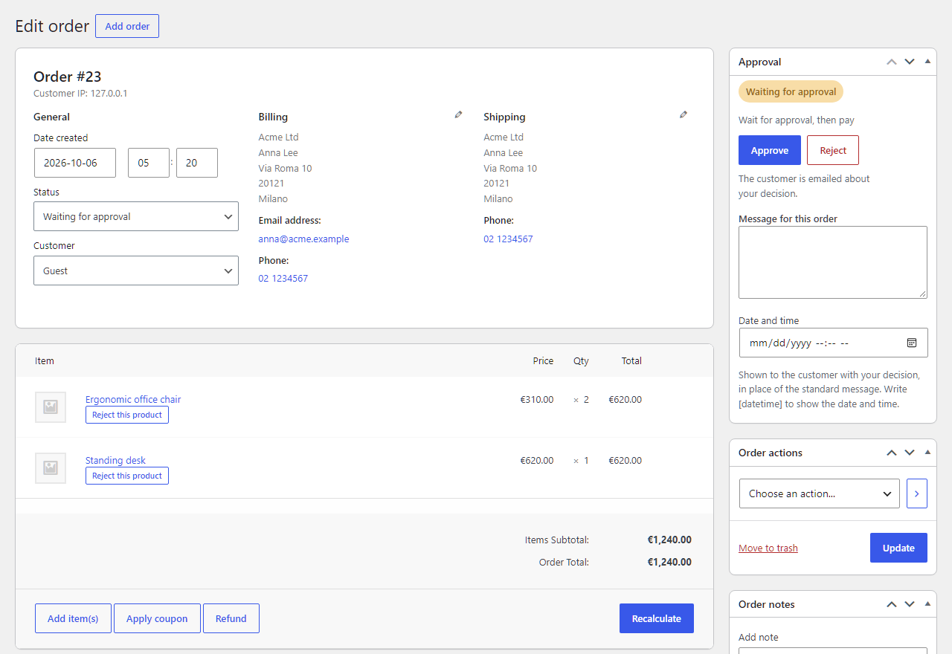Screen dimensions: 952x654
Task: Open Ergonomic office chair product link
Action: (133, 399)
